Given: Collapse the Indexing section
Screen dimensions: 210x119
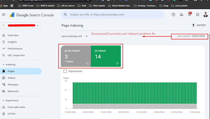Looking at the screenshot, I should [x=3, y=65].
